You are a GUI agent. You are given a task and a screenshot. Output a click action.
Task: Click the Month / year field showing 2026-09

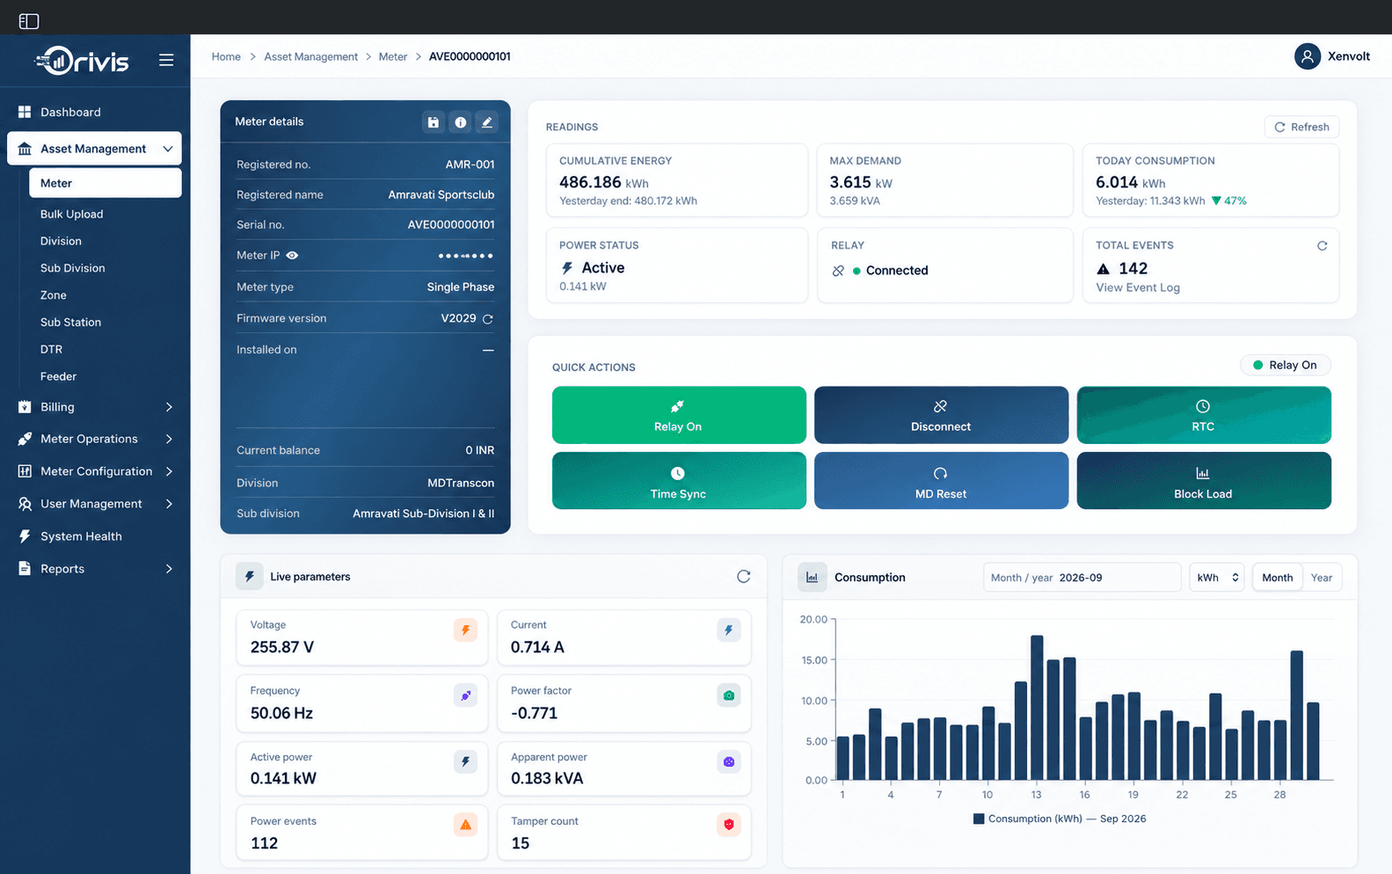click(x=1082, y=578)
